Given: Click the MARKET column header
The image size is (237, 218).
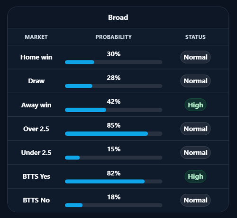Looking at the screenshot, I should (x=36, y=37).
